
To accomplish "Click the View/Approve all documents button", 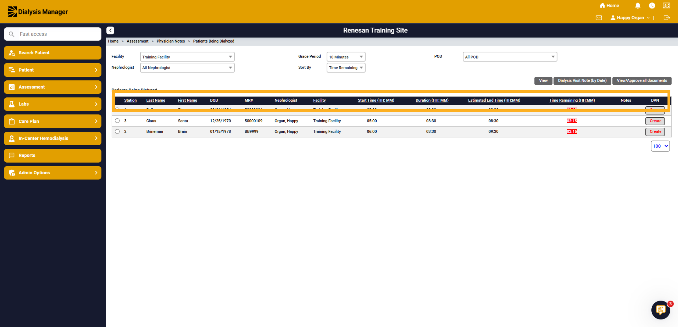I will tap(642, 81).
